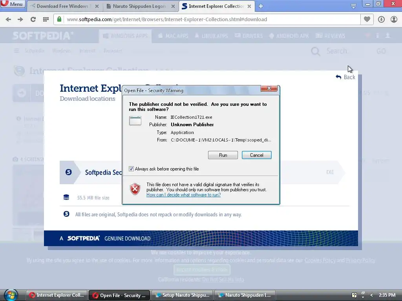Click the IECollection1721.exe file name

191,117
